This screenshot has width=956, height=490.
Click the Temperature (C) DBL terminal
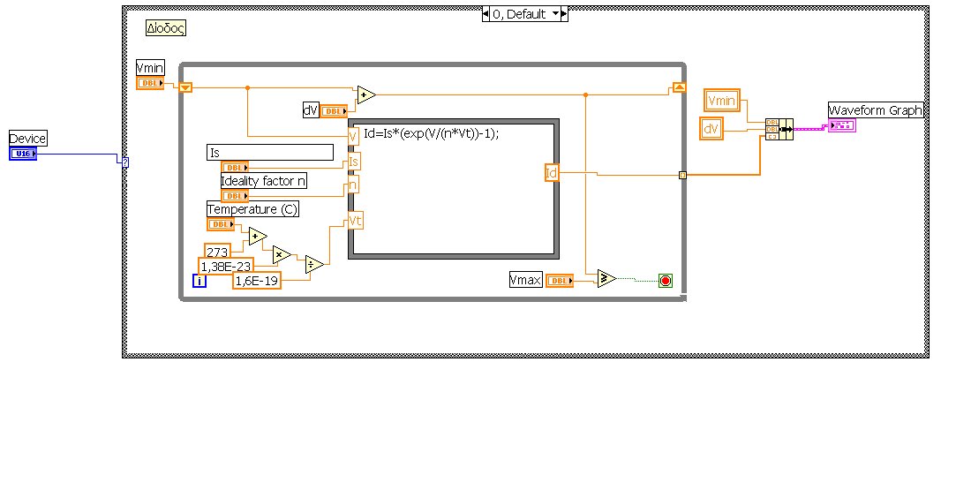(221, 225)
